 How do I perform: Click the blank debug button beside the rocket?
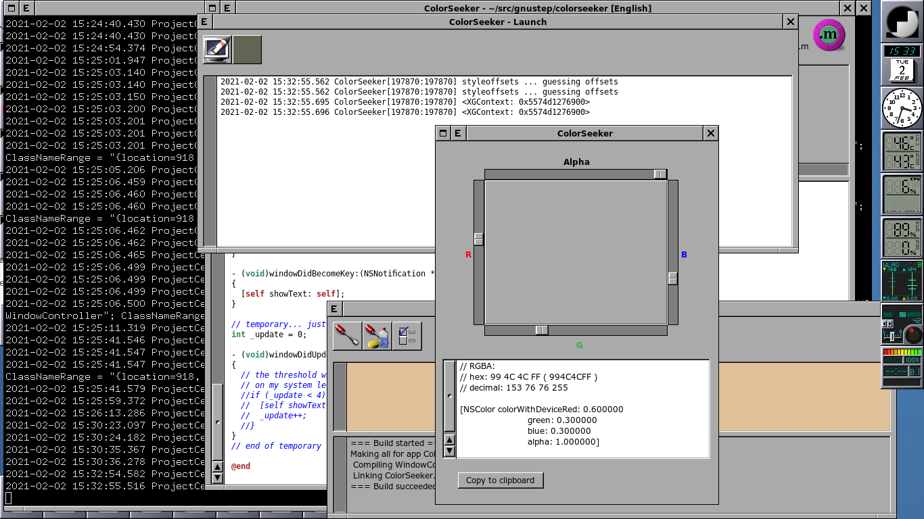pos(247,50)
